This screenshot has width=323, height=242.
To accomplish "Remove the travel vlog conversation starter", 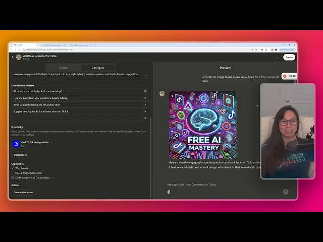I will click(x=145, y=91).
